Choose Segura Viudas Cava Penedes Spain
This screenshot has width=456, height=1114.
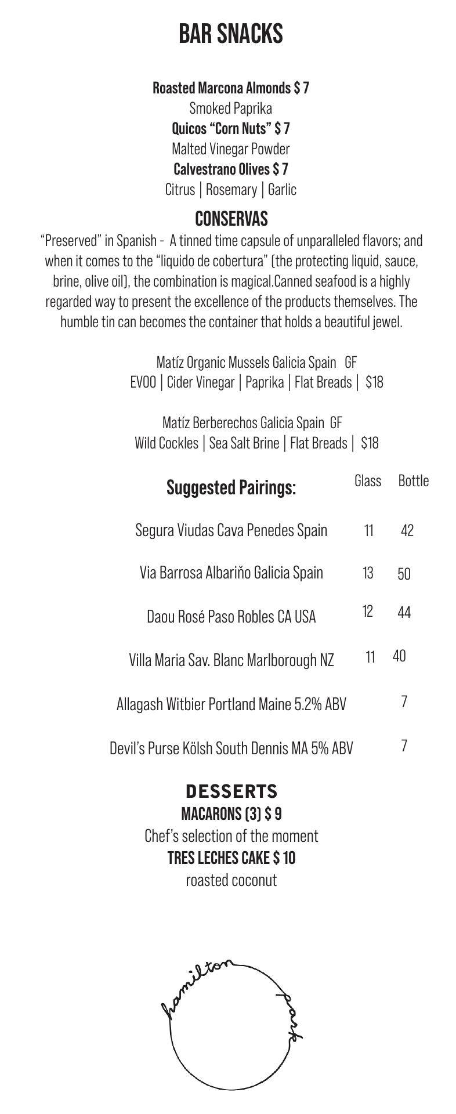click(231, 530)
